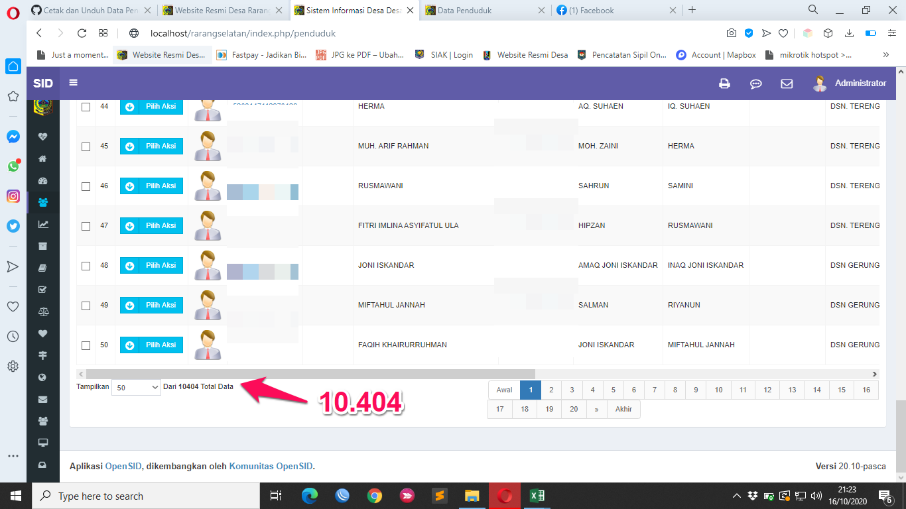Tick the checkbox for row 50 Faqih Khairurruhman
This screenshot has width=906, height=509.
point(86,345)
